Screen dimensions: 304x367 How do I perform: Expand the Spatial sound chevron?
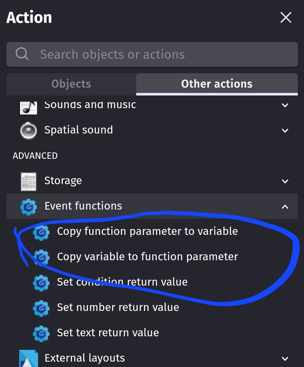click(x=285, y=130)
